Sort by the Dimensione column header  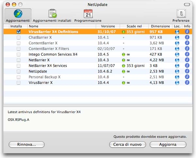[x=160, y=26]
